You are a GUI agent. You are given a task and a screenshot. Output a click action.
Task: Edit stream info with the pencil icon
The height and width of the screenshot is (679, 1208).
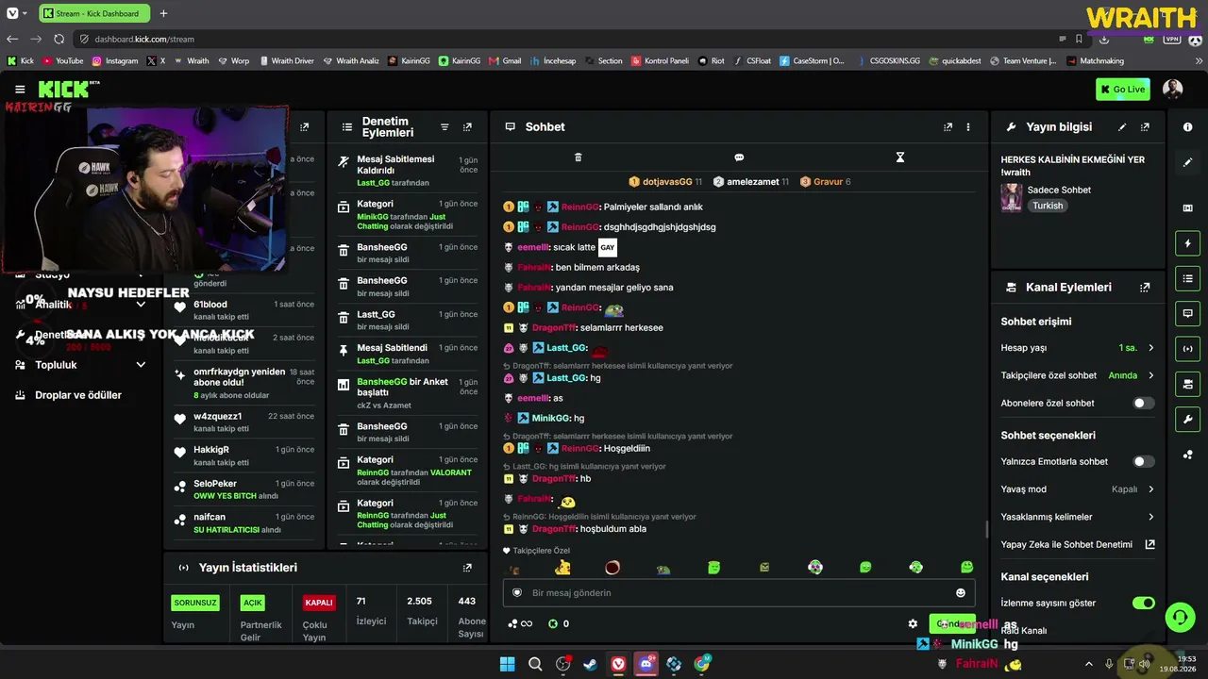(1122, 127)
